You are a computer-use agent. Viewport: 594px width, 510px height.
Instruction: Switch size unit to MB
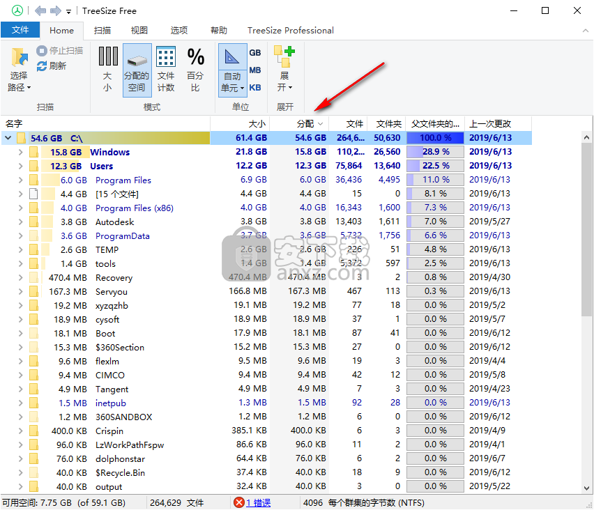click(x=255, y=70)
